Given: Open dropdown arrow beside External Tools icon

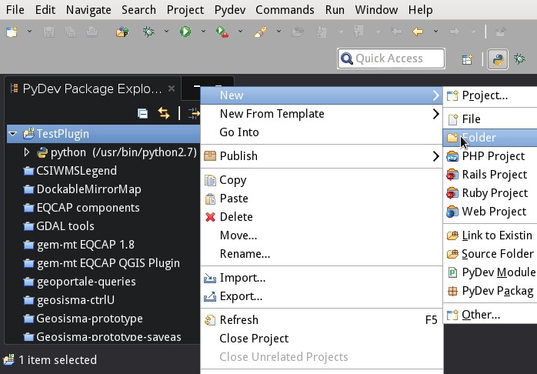Looking at the screenshot, I should coord(240,32).
